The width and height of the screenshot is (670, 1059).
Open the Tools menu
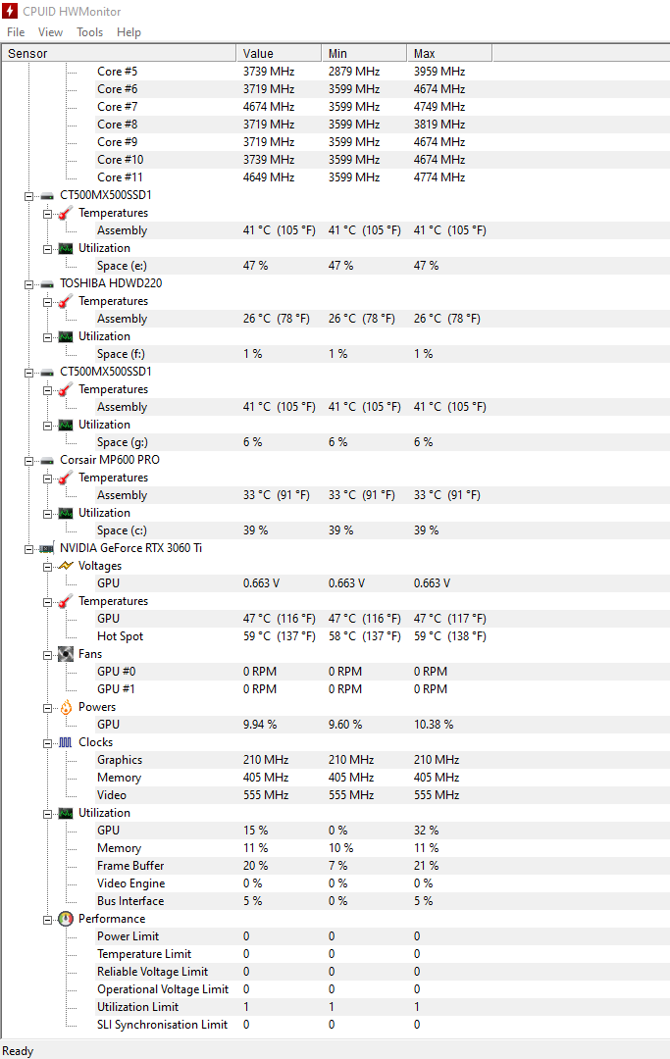[x=90, y=32]
